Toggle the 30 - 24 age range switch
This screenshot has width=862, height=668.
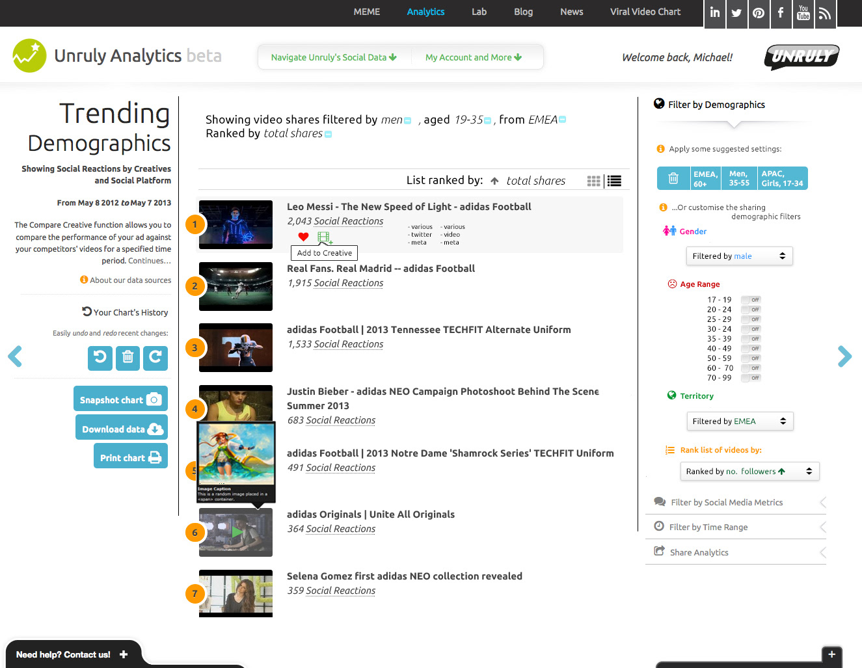coord(751,329)
